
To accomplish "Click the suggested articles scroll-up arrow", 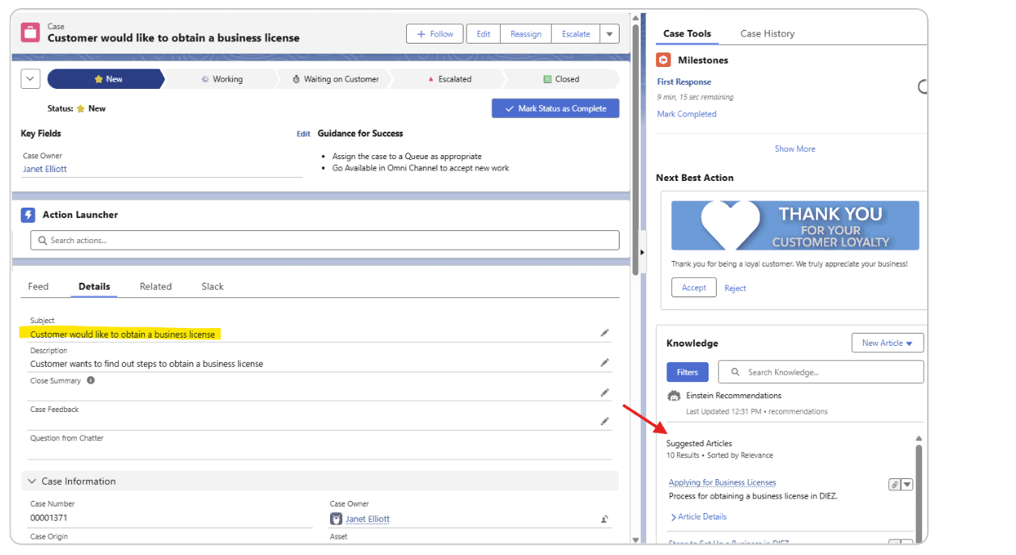I will click(x=918, y=439).
